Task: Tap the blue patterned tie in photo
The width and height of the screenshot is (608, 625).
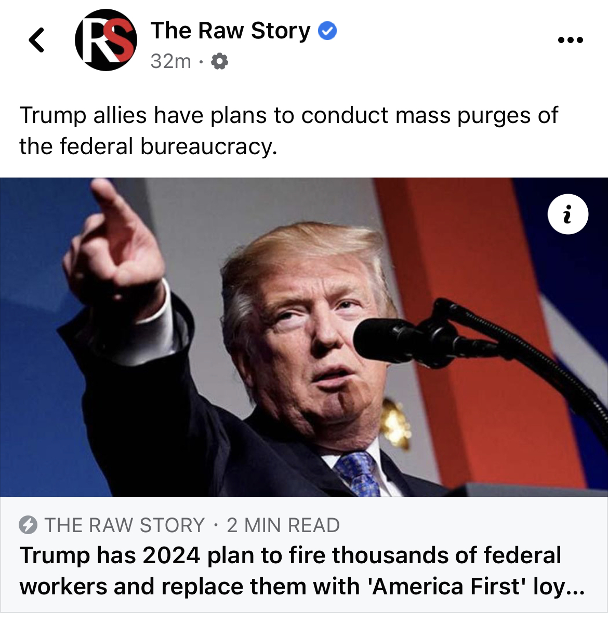Action: click(x=359, y=473)
